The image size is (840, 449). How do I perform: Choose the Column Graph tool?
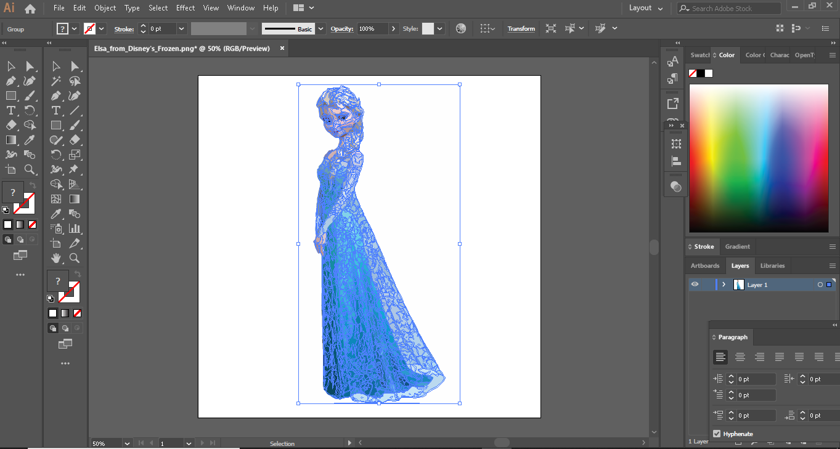point(75,229)
